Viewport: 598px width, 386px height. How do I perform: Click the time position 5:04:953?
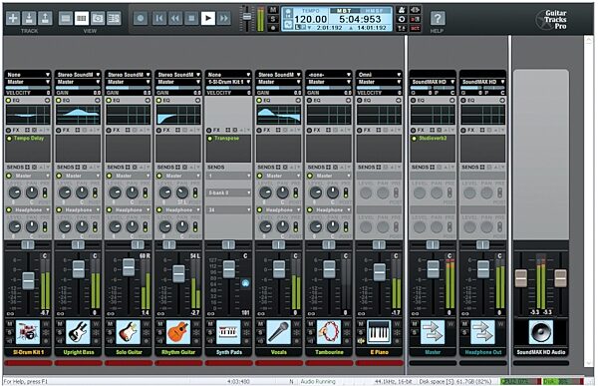(x=360, y=19)
